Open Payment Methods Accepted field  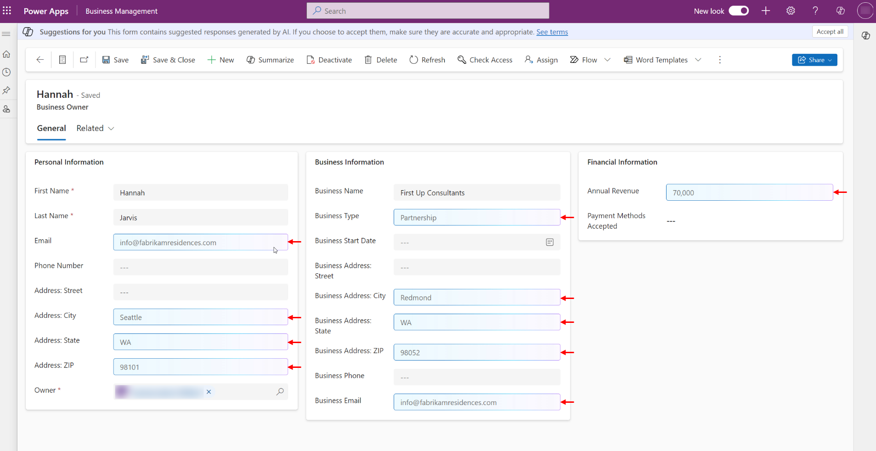pos(749,221)
